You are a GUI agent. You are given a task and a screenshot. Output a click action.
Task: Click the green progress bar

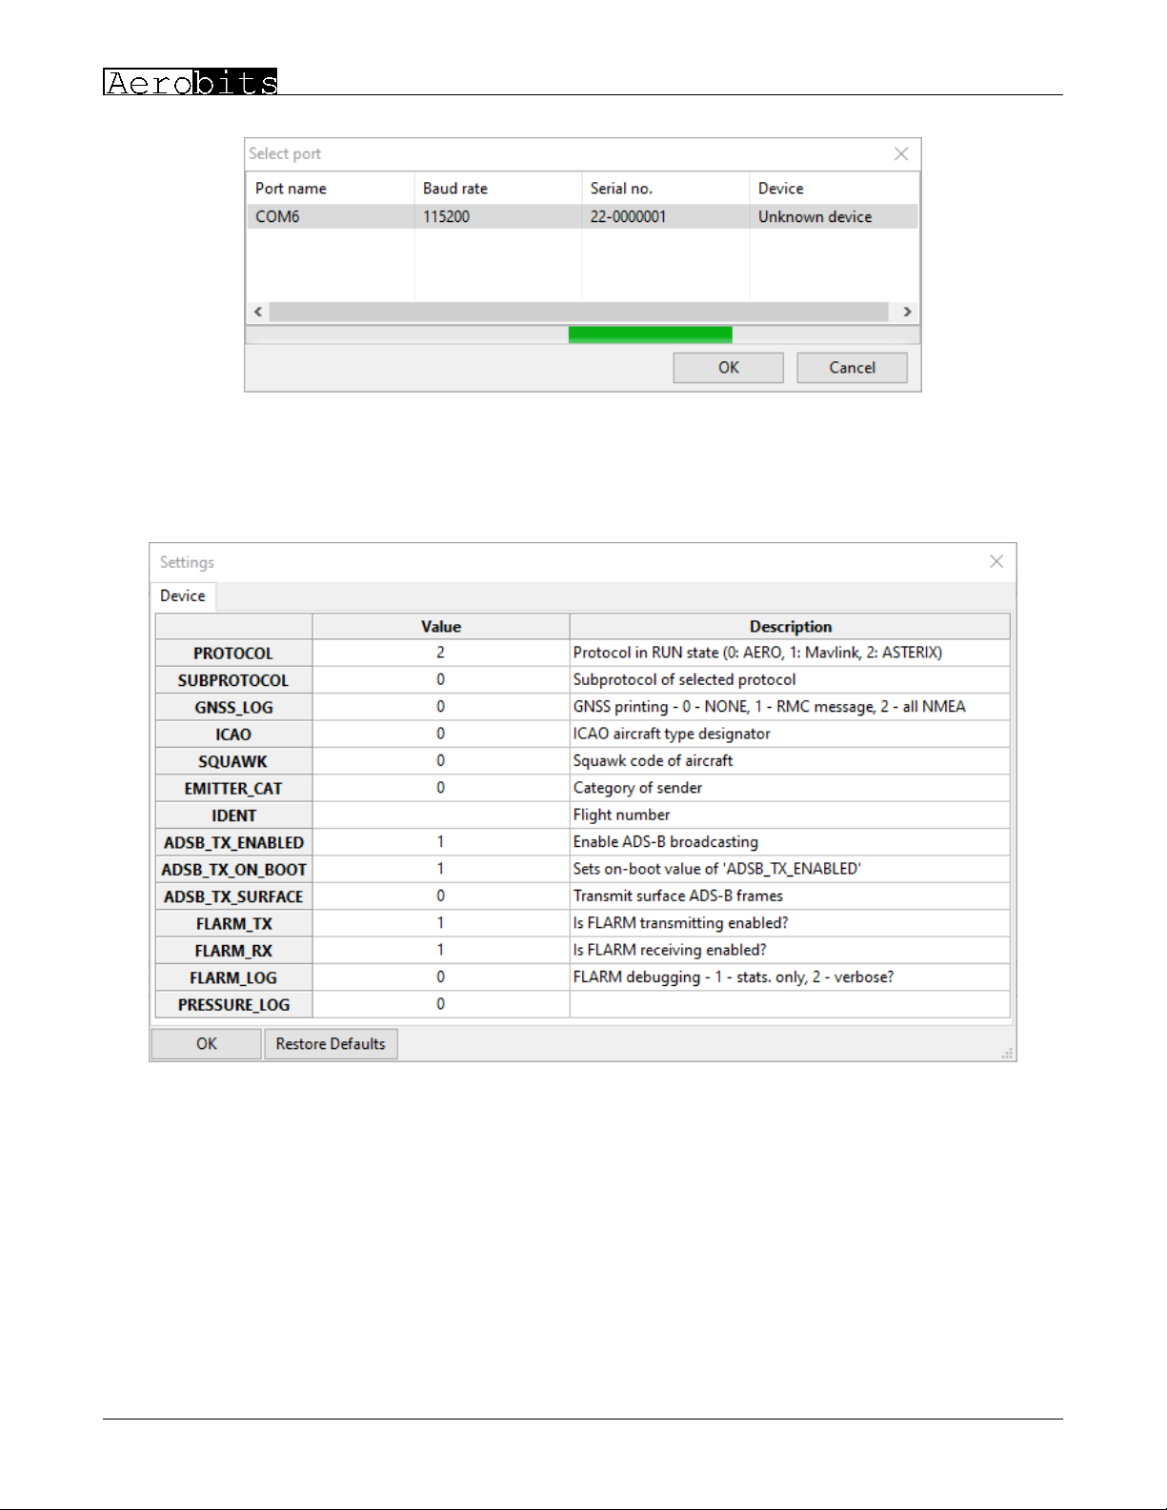pos(650,334)
